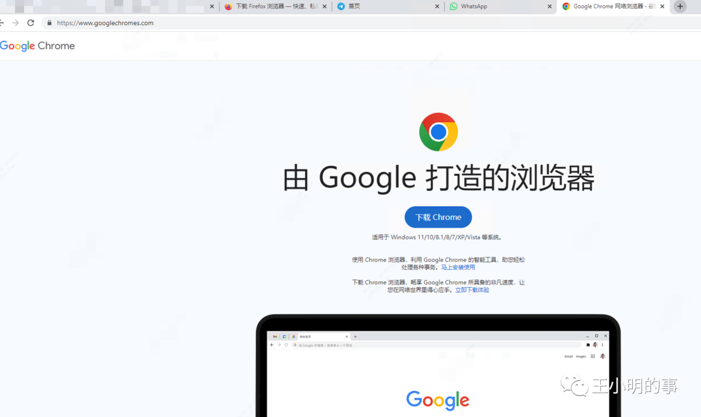Open the 马上安装使用 link
This screenshot has height=417, width=701.
tap(458, 267)
